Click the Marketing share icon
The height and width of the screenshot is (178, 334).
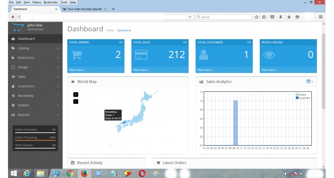13,96
